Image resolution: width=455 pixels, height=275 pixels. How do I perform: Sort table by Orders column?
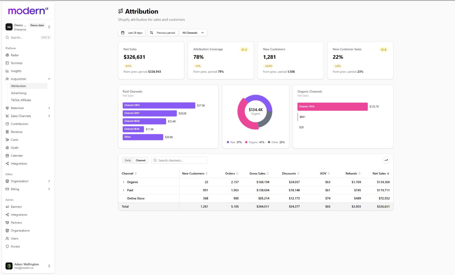pos(231,174)
